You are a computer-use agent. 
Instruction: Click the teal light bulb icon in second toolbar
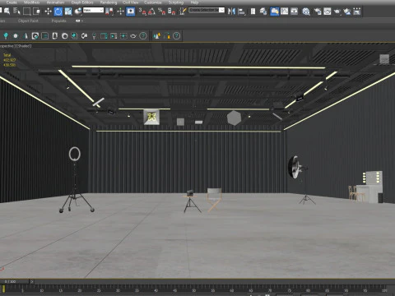pyautogui.click(x=6, y=36)
